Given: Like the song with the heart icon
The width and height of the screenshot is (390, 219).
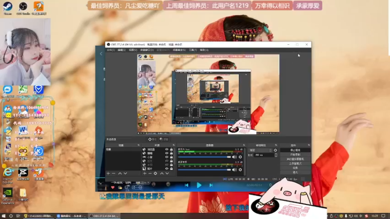Looking at the screenshot, I should pyautogui.click(x=113, y=187).
